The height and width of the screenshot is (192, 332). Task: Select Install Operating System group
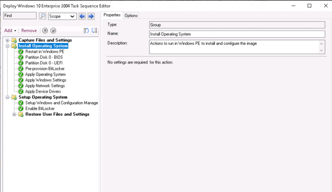point(43,46)
